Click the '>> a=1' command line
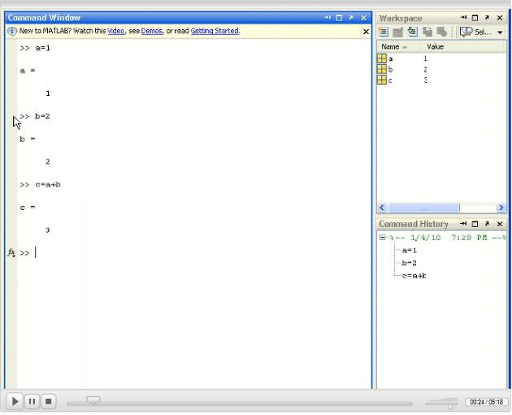 pos(35,48)
